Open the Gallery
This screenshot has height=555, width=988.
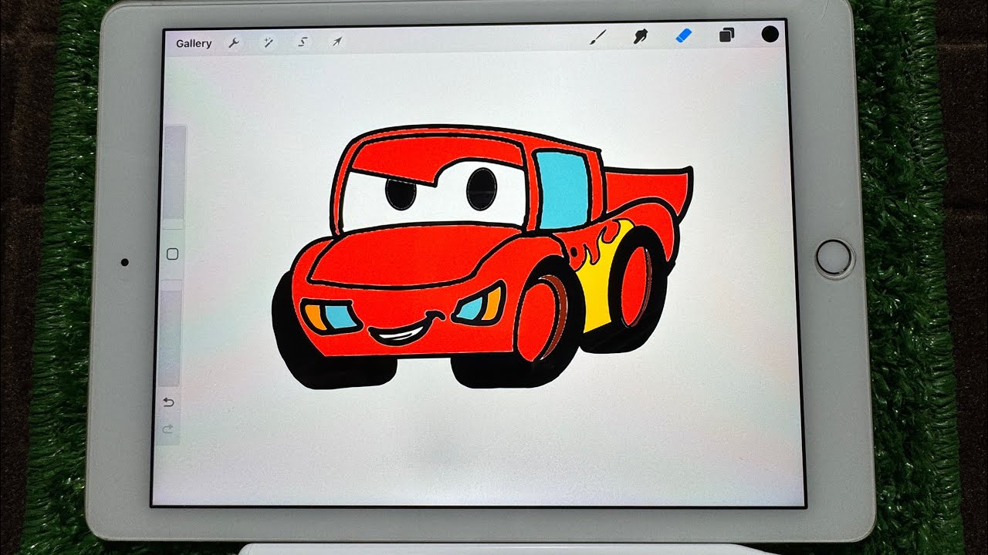coord(194,43)
